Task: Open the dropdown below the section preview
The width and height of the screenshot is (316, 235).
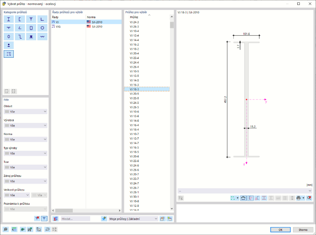Action: (x=245, y=191)
